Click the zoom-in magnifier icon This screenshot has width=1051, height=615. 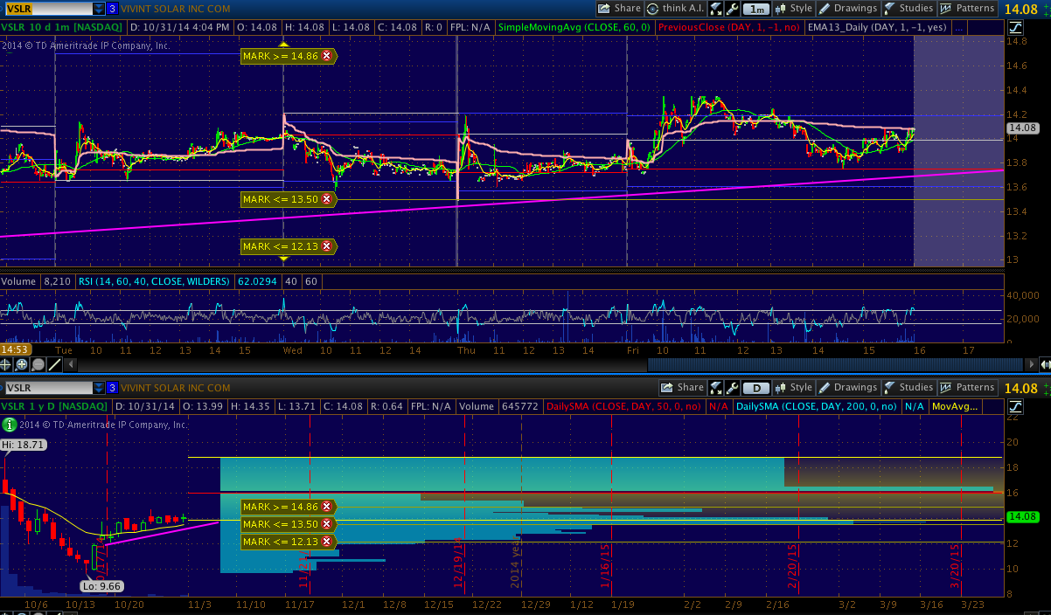24,364
